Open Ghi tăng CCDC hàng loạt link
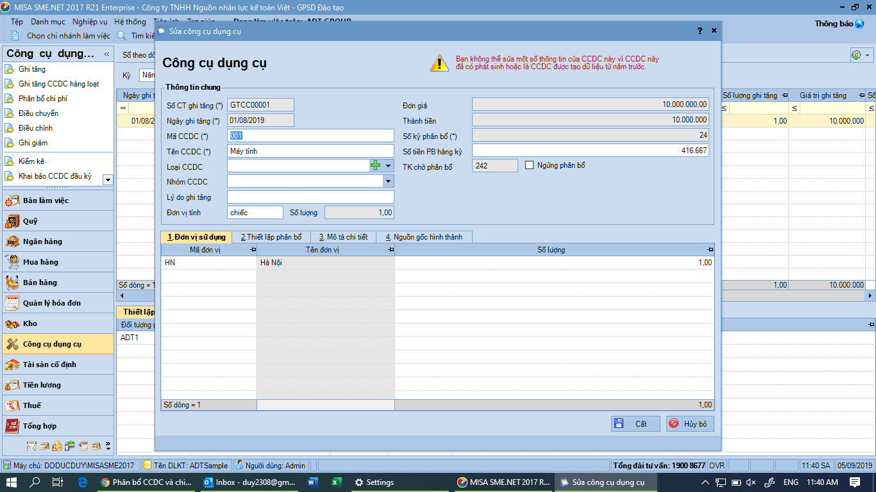This screenshot has width=876, height=492. [x=59, y=84]
